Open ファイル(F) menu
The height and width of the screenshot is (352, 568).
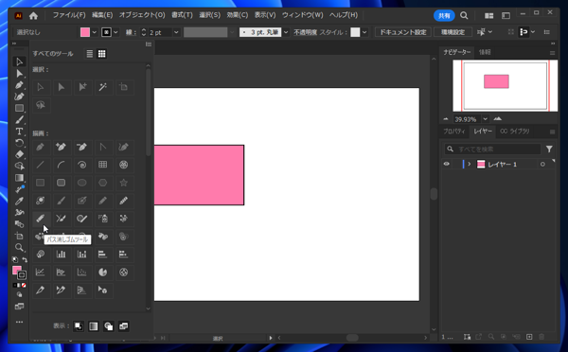click(69, 15)
